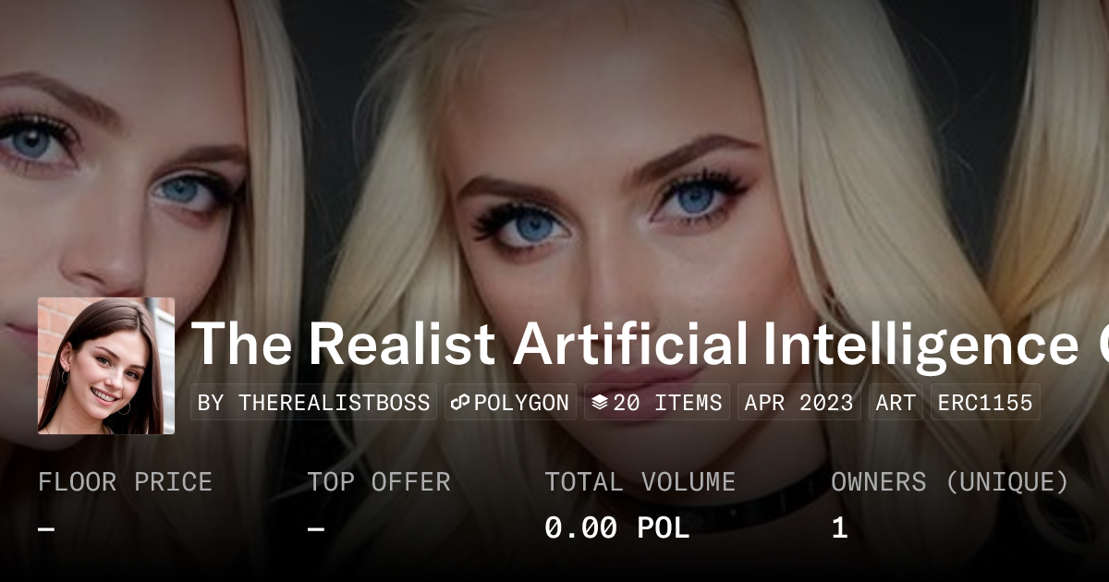Viewport: 1109px width, 582px height.
Task: Click the left-side banner face image
Action: 129,148
